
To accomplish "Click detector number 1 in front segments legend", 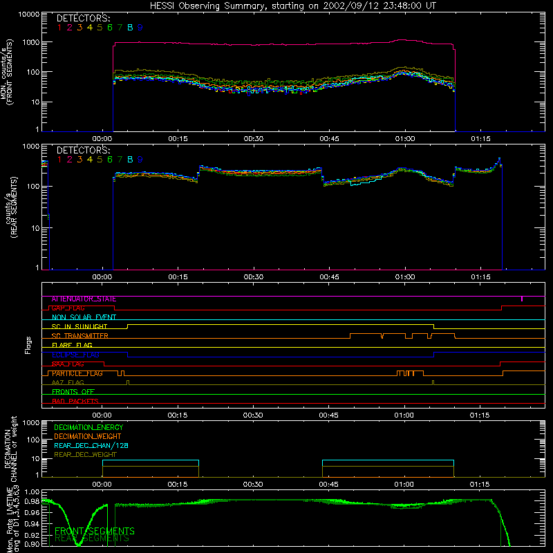I will (59, 28).
